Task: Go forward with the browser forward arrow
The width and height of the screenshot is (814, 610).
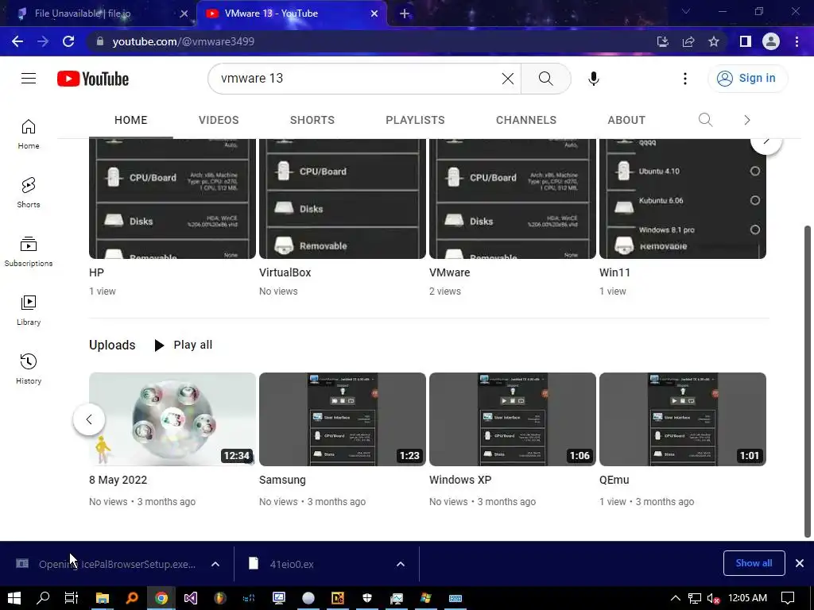Action: pos(43,41)
